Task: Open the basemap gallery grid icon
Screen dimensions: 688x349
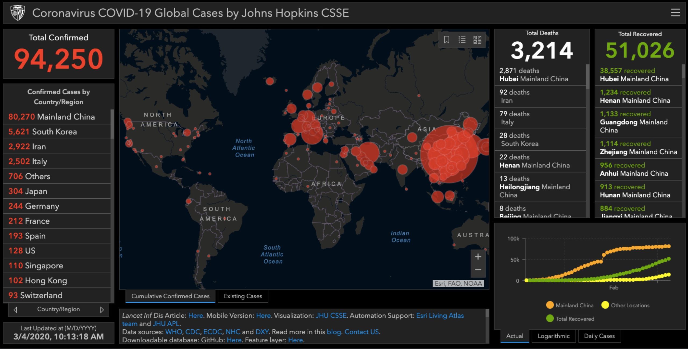Action: coord(477,40)
